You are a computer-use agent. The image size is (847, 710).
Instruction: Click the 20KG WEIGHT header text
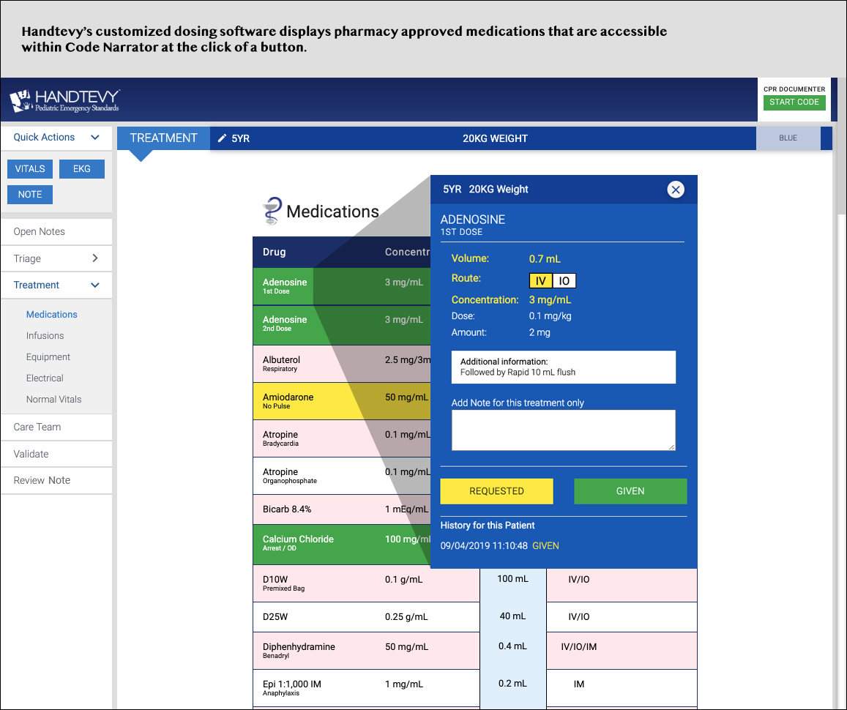coord(495,139)
